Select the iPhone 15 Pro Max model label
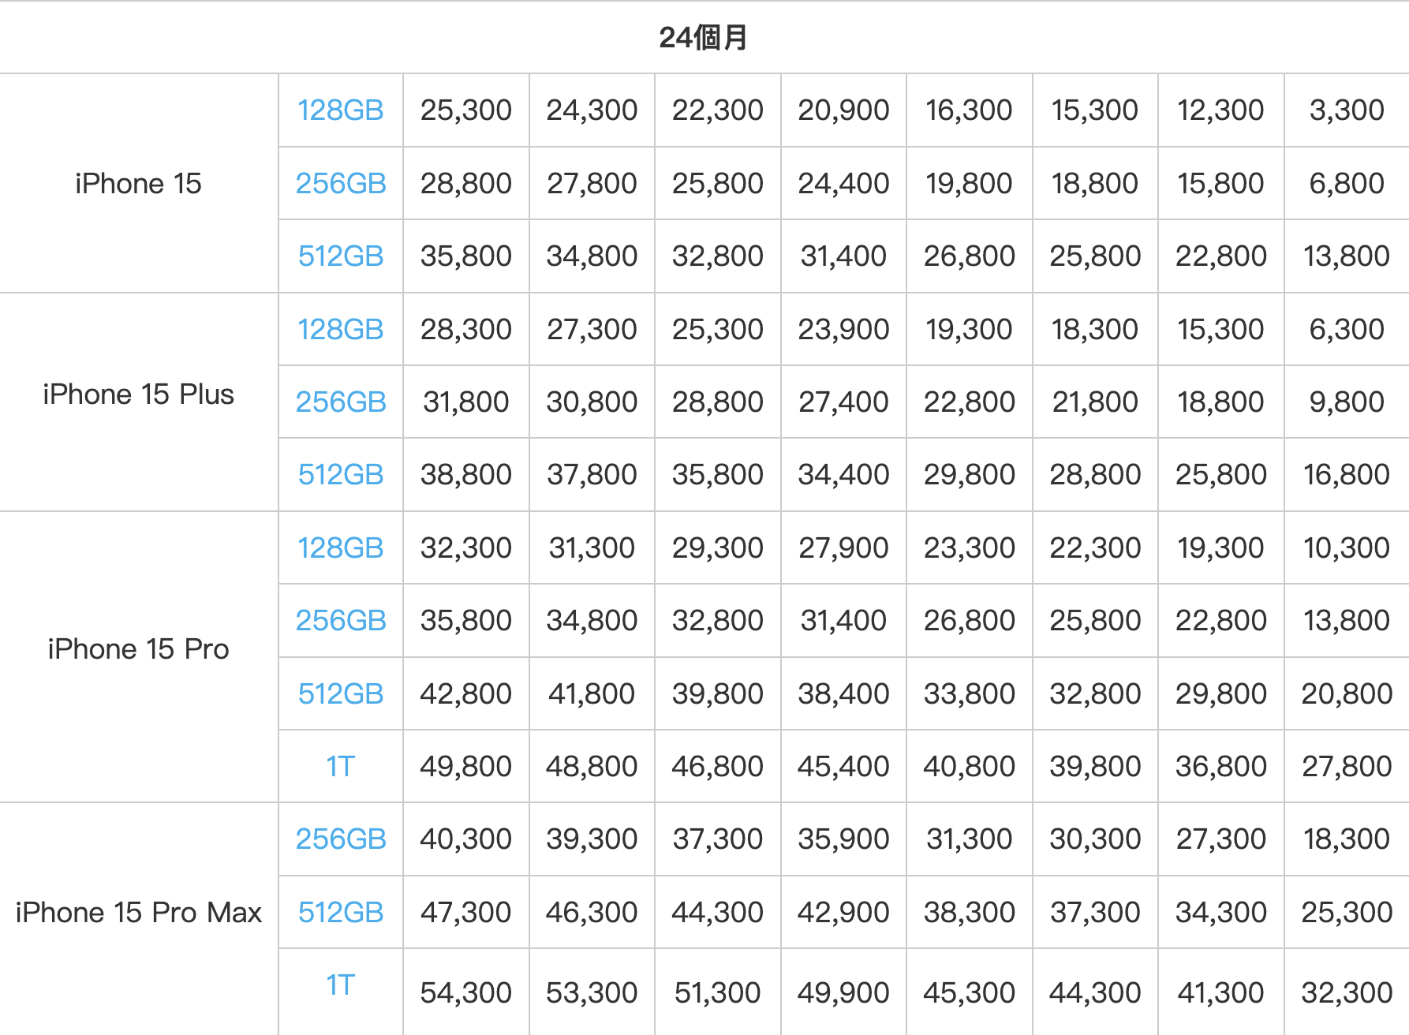Image resolution: width=1409 pixels, height=1035 pixels. 138,913
